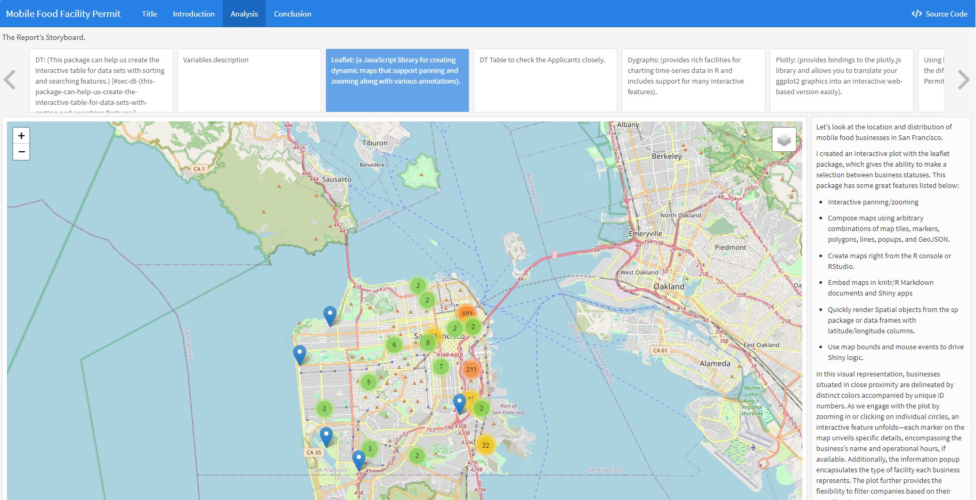Advance storyboard with the right arrow
This screenshot has height=500, width=976.
click(963, 80)
